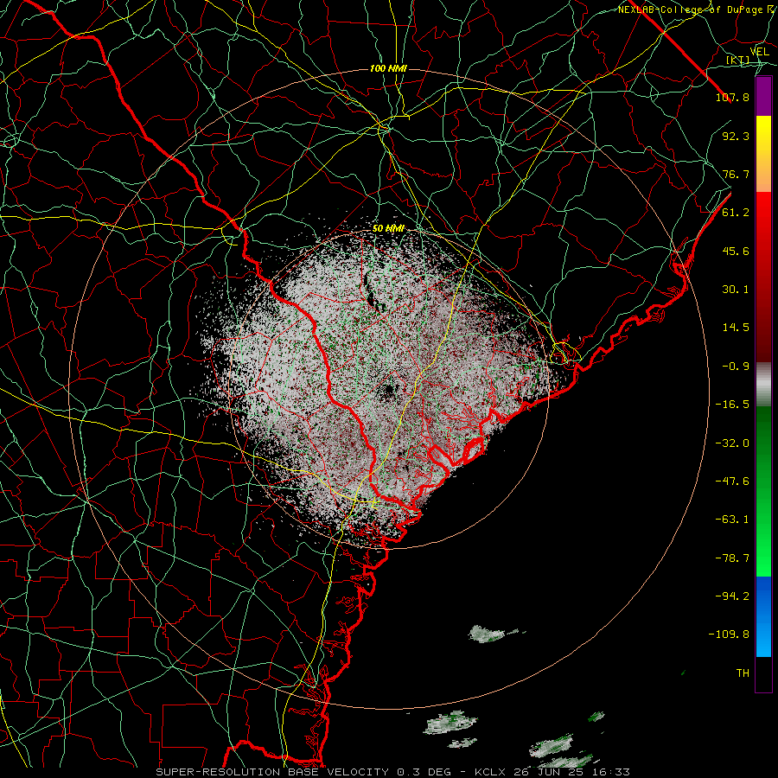Screen dimensions: 778x778
Task: Select the black TH segment of the color bar
Action: point(763,674)
